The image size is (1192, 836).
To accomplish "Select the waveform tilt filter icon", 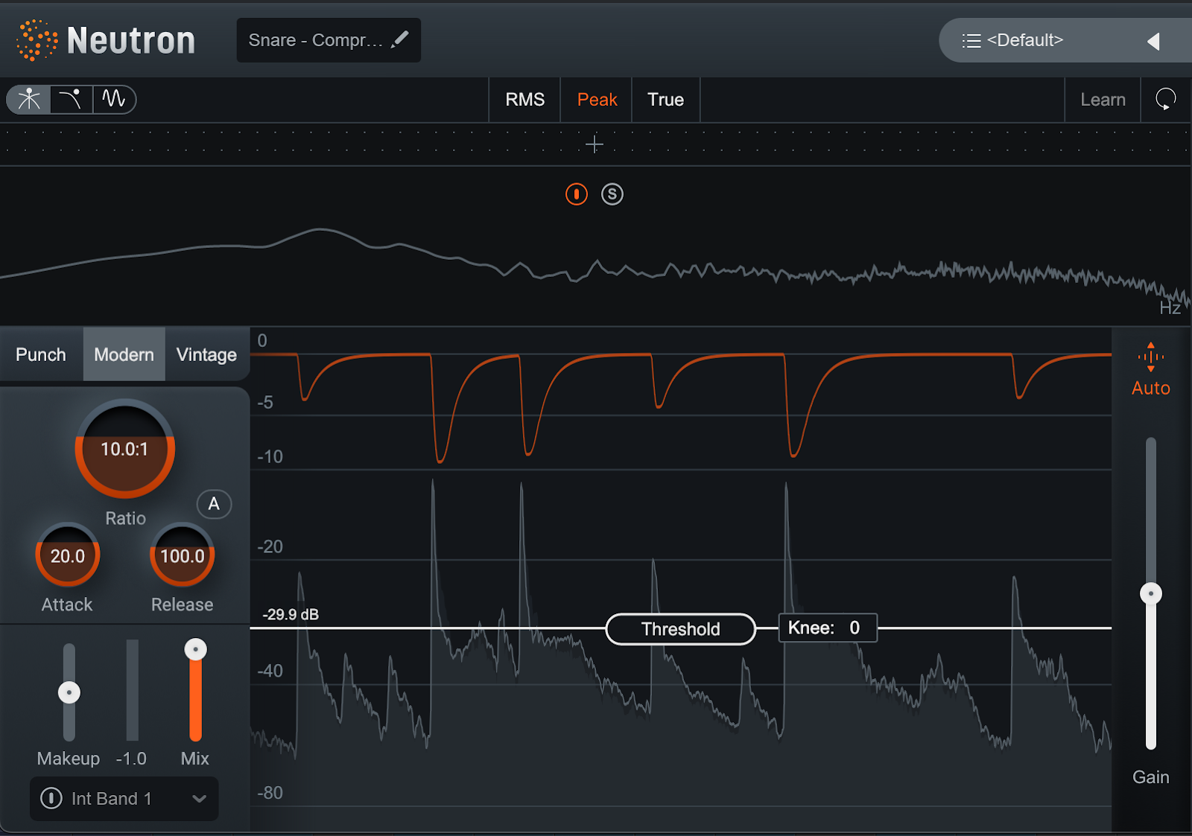I will coord(114,99).
